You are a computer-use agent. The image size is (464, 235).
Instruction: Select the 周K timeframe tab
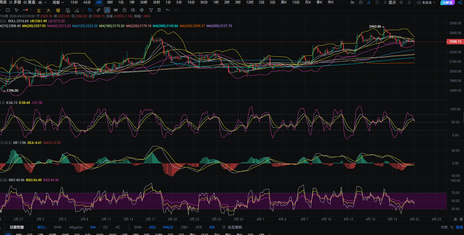click(x=284, y=2)
